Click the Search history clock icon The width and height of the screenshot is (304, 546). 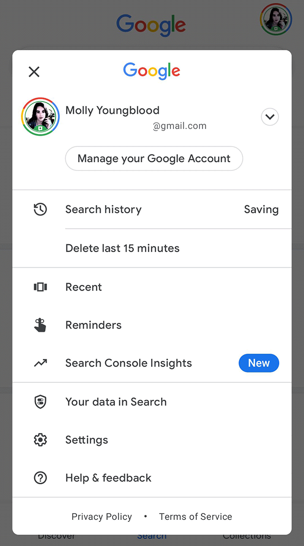(40, 209)
